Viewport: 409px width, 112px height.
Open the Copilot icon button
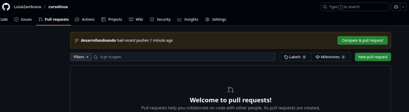tap(396, 7)
